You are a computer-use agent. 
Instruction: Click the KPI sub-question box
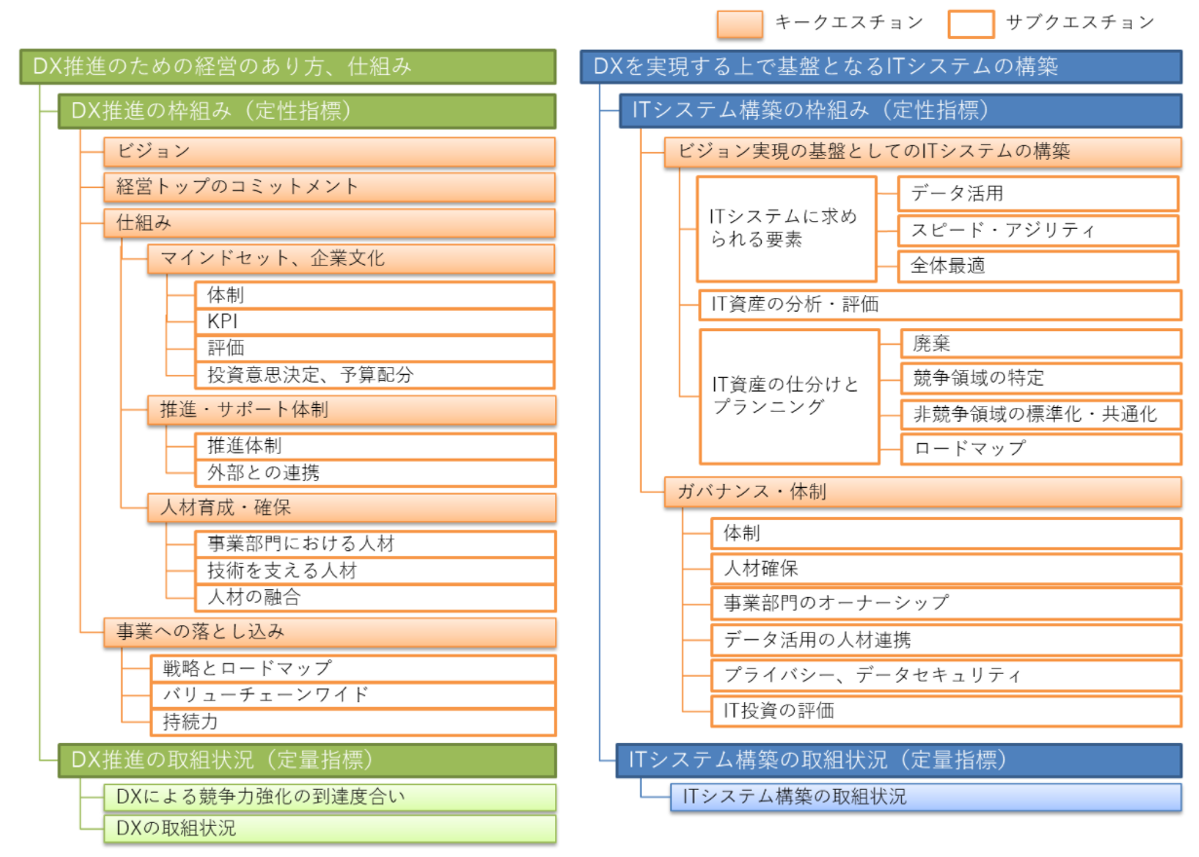point(374,322)
